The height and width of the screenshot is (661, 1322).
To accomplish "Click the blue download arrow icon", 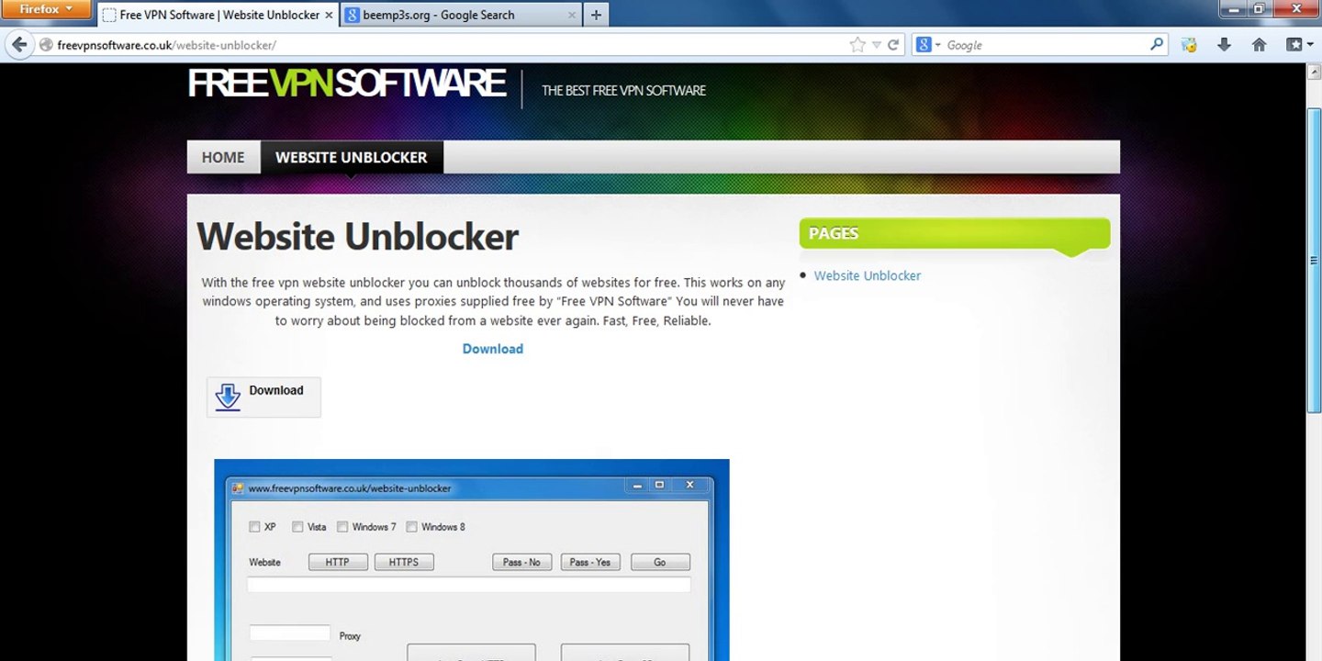I will 228,397.
